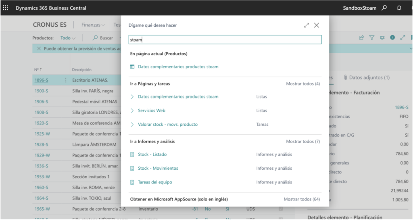The image size is (413, 221).
Task: Open product 1900-S
Action: click(x=42, y=91)
